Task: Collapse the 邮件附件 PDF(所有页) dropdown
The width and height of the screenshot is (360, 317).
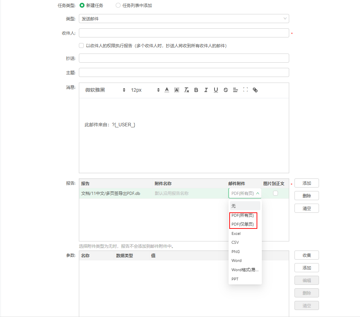Action: [245, 193]
